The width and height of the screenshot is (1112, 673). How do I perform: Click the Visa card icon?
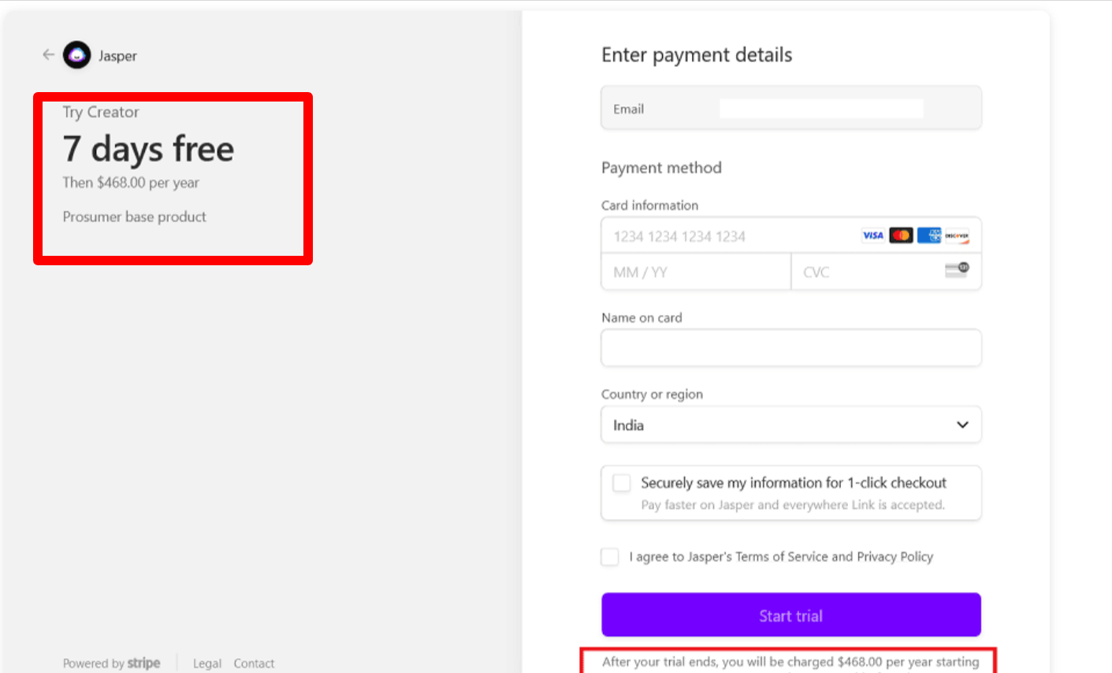872,235
